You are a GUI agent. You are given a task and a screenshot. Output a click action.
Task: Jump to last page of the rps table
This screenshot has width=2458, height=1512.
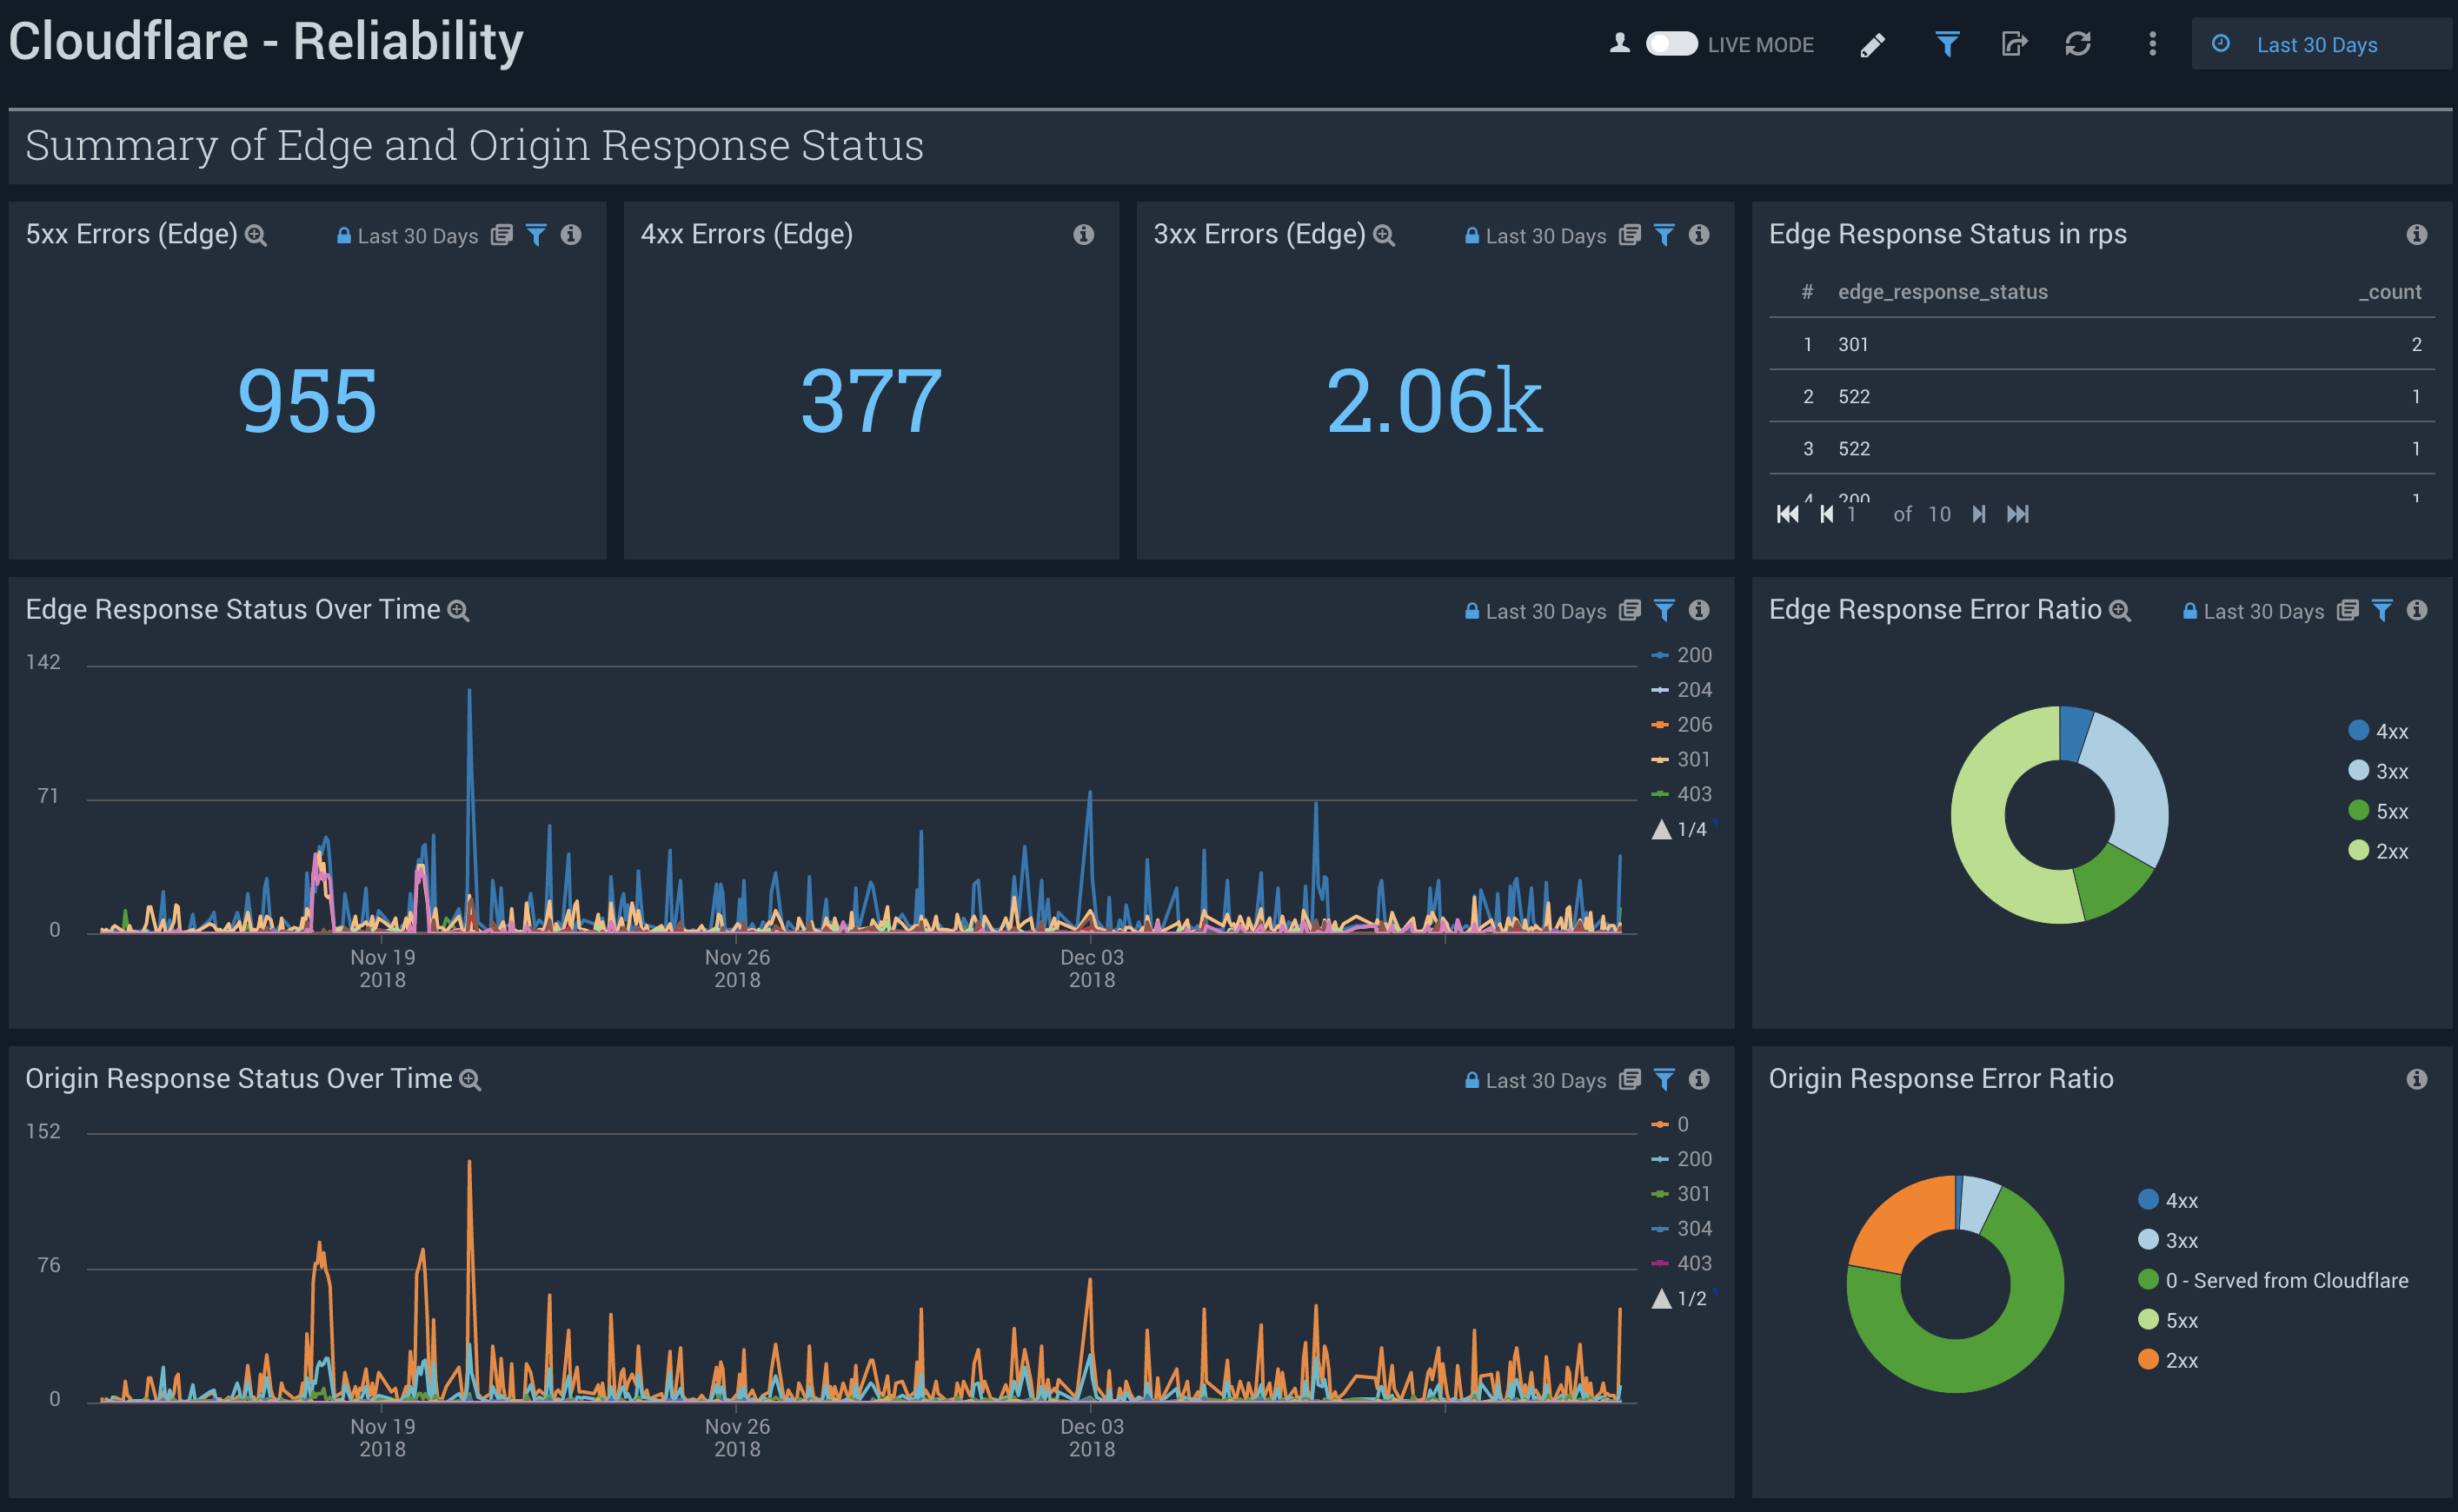pyautogui.click(x=2019, y=514)
